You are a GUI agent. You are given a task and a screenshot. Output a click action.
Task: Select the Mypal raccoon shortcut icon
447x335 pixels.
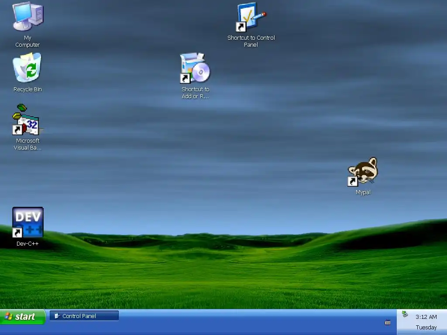click(x=363, y=172)
